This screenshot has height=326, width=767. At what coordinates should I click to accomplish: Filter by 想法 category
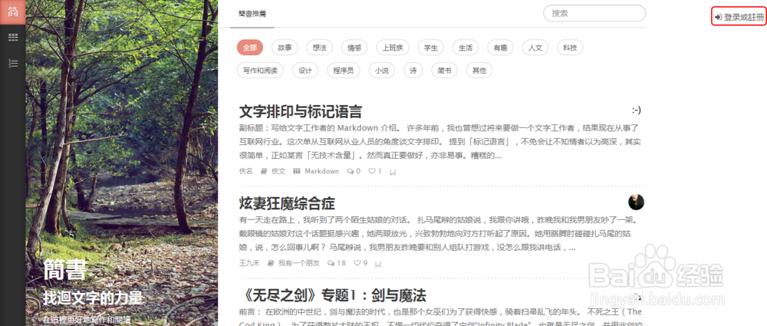[319, 48]
